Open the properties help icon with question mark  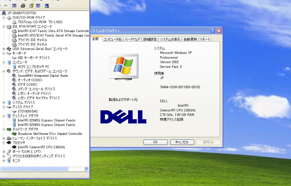32,6
